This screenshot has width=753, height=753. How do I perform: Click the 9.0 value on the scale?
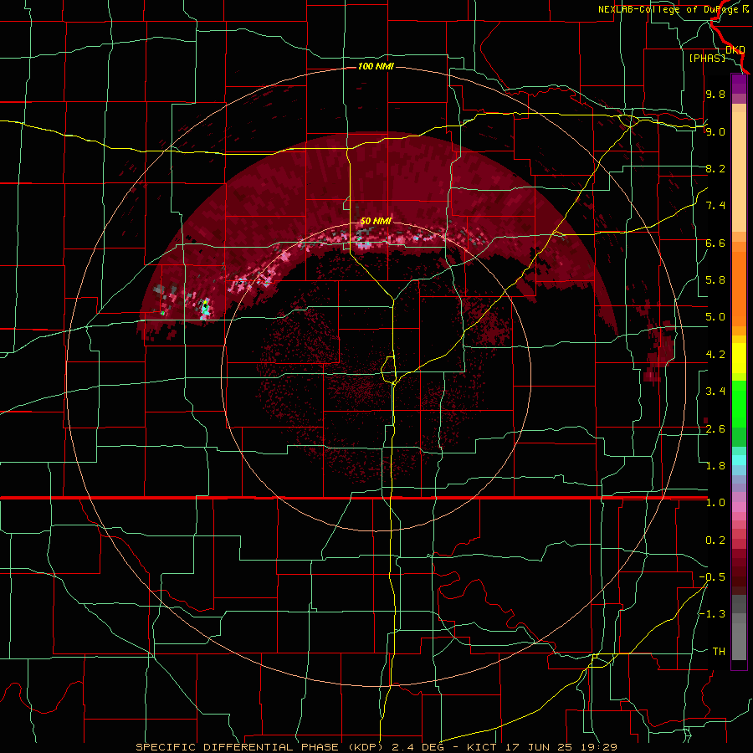pyautogui.click(x=715, y=131)
